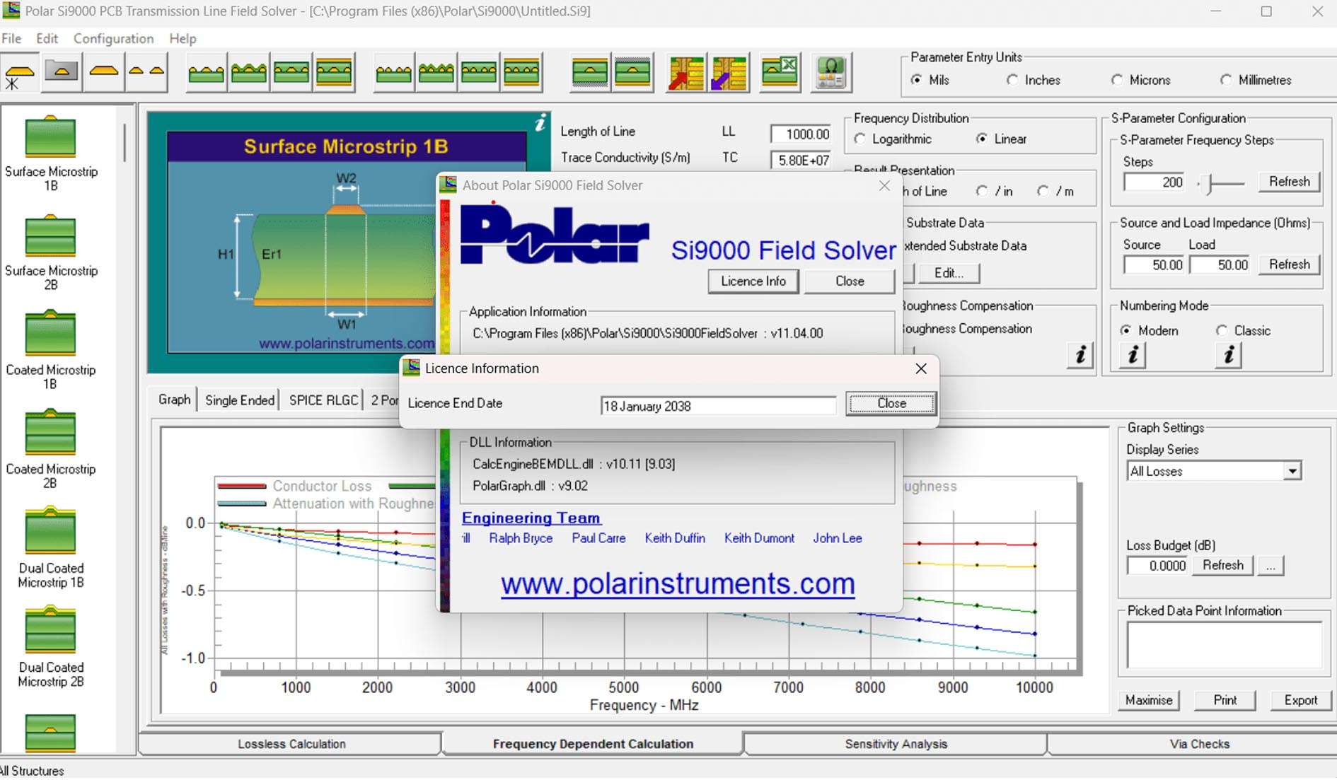This screenshot has height=780, width=1337.
Task: Open the www.polarinstruments.com link in About dialog
Action: [678, 584]
